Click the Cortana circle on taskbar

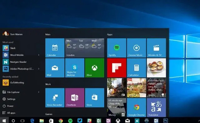(x=13, y=121)
